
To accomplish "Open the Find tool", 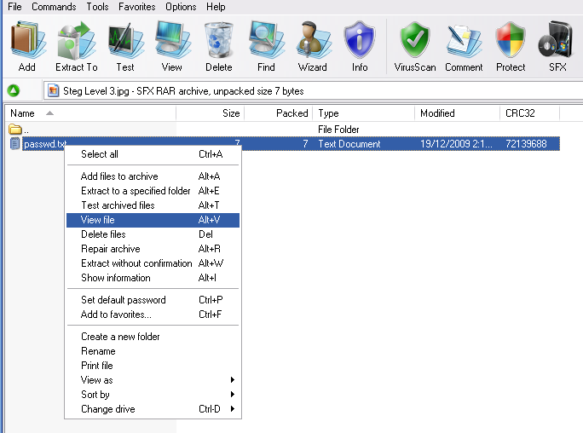I will [x=266, y=46].
